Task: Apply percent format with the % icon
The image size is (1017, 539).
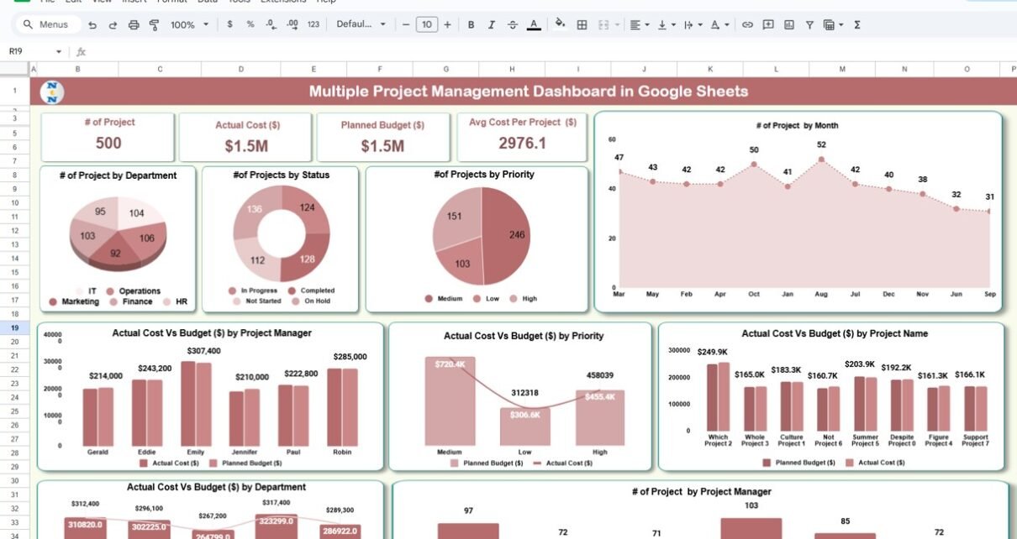Action: point(250,25)
